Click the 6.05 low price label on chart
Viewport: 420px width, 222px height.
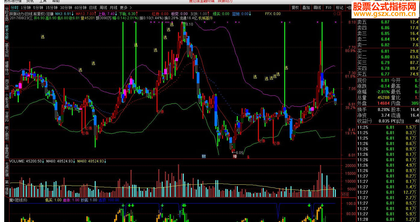point(240,153)
